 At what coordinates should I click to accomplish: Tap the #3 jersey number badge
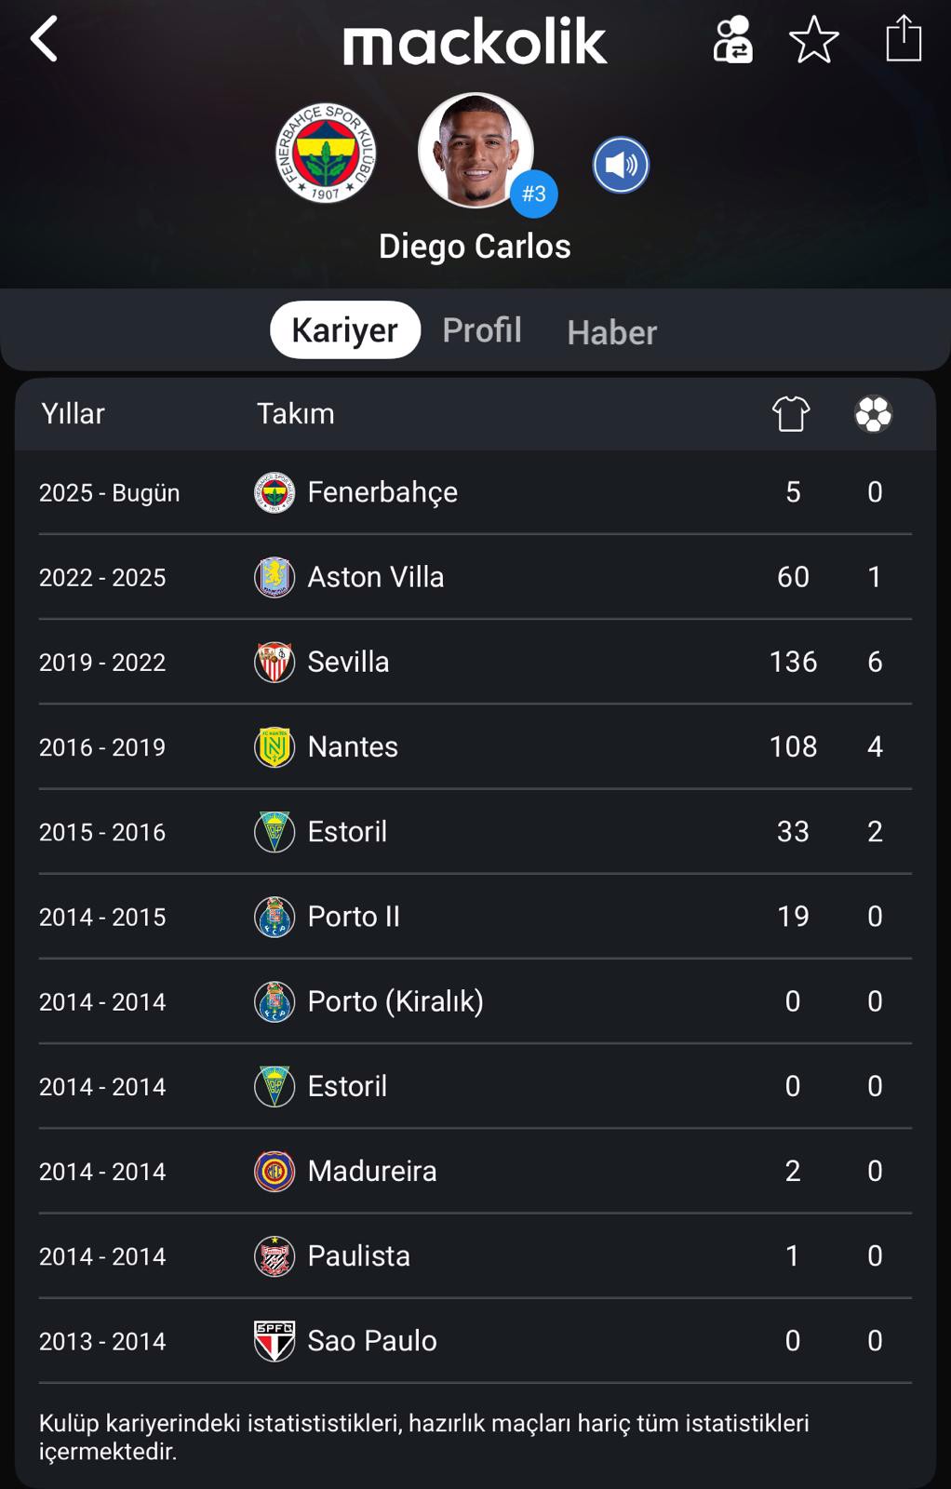(x=534, y=194)
